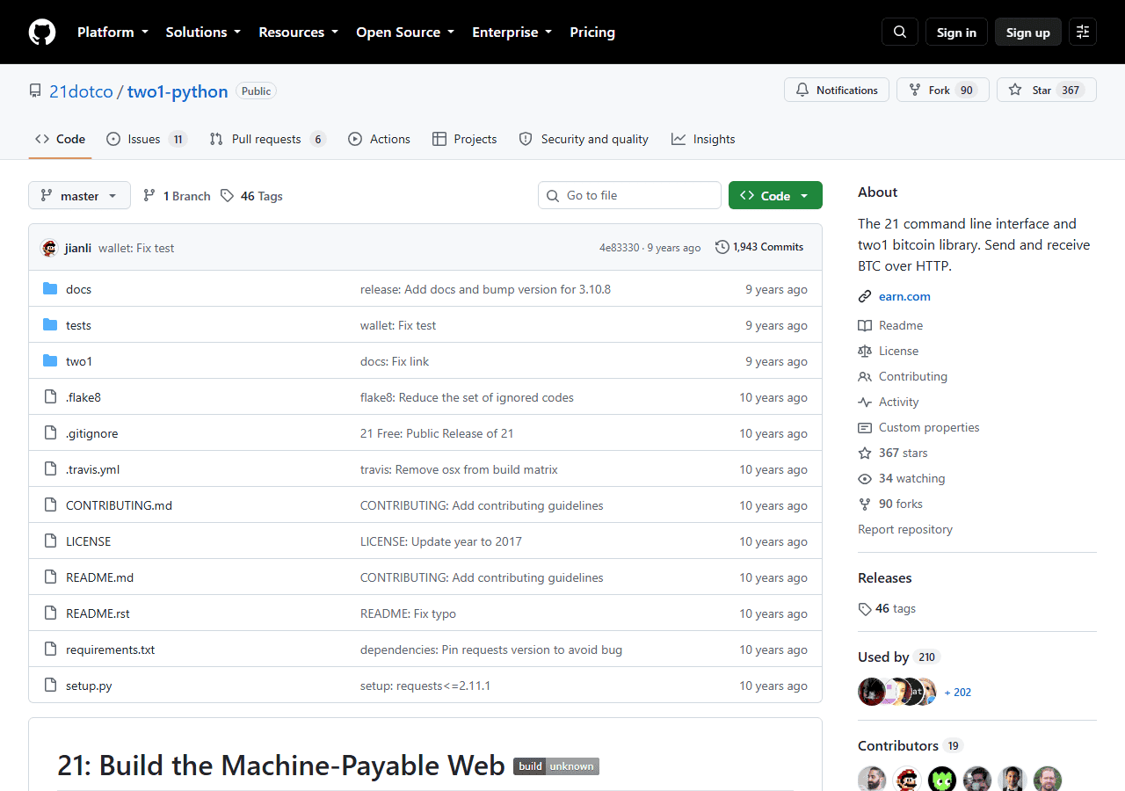Viewport: 1125px width, 791px height.
Task: Click jianli's avatar in commit bar
Action: (49, 248)
